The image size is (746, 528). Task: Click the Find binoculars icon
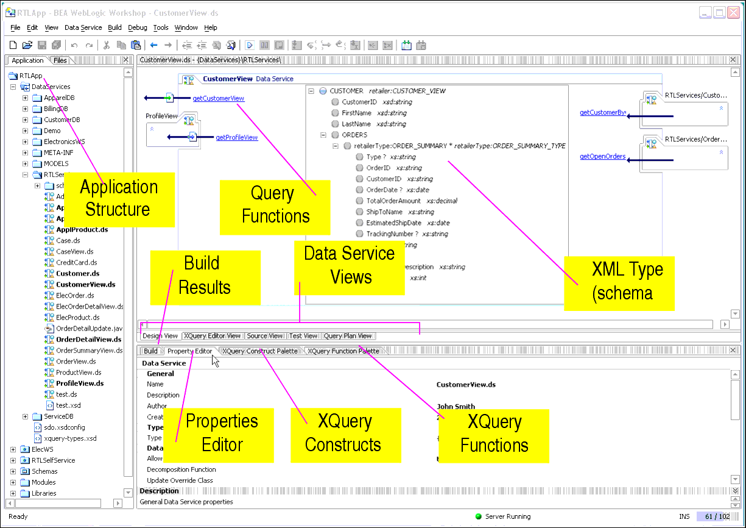216,45
